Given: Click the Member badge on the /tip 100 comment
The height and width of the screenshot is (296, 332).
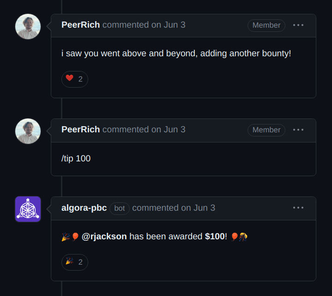Looking at the screenshot, I should pyautogui.click(x=266, y=130).
